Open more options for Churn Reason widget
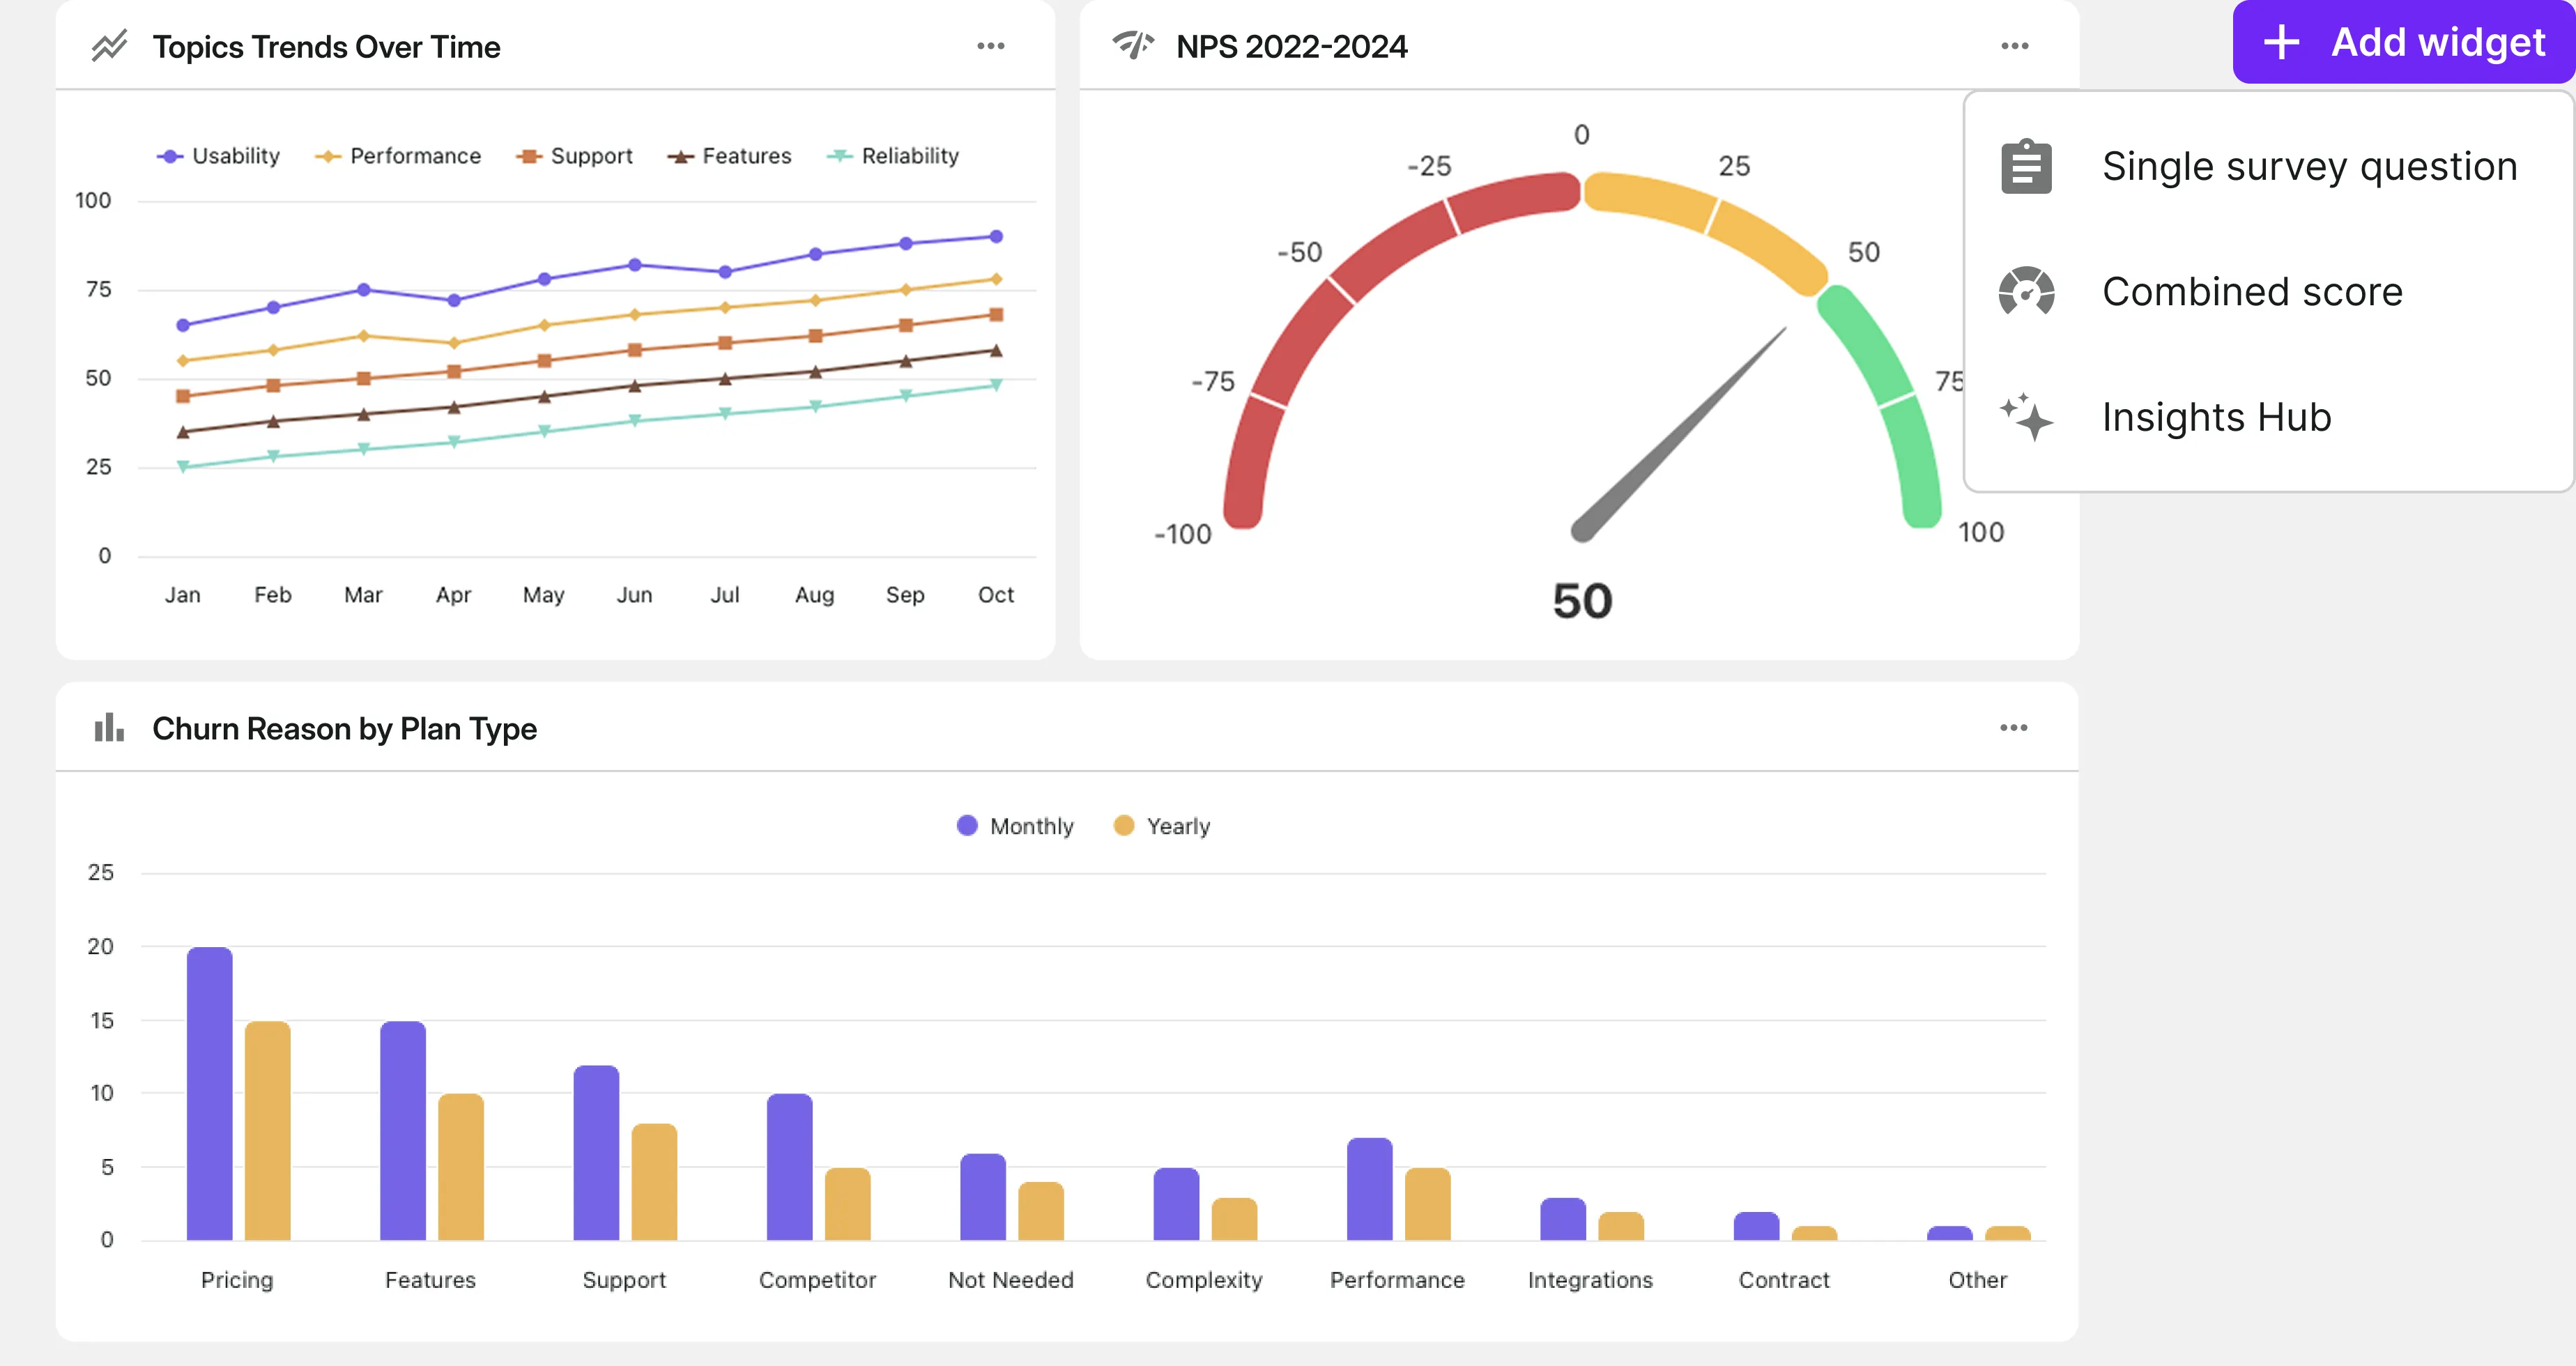 tap(2014, 728)
